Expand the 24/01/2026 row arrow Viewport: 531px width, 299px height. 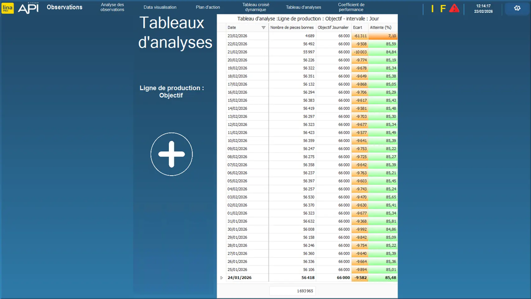pyautogui.click(x=221, y=278)
